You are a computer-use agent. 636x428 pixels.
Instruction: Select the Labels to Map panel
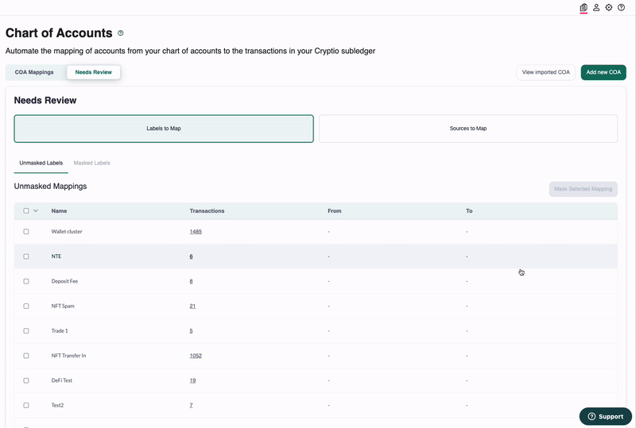(164, 129)
